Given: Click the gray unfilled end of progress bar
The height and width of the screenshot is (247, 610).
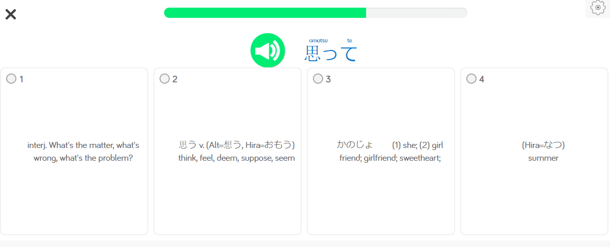Looking at the screenshot, I should [x=416, y=13].
